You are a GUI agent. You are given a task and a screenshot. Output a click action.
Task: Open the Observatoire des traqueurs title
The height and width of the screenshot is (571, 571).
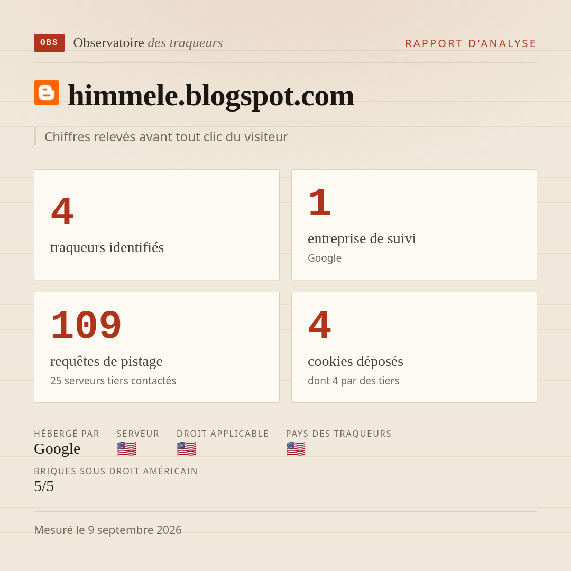[x=148, y=43]
